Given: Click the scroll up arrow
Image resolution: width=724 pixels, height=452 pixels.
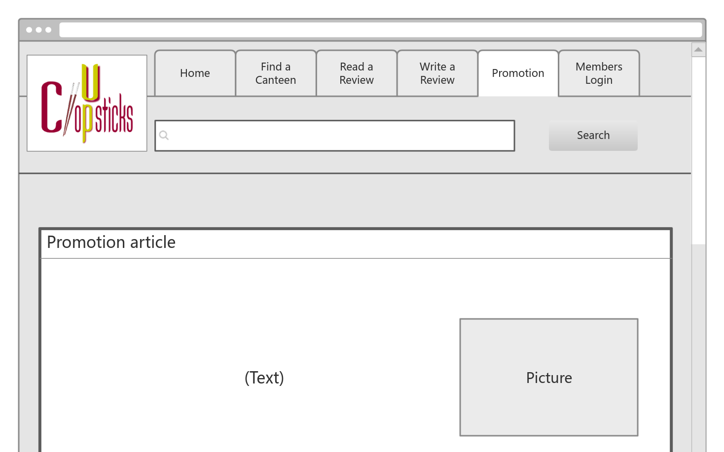Looking at the screenshot, I should (698, 50).
